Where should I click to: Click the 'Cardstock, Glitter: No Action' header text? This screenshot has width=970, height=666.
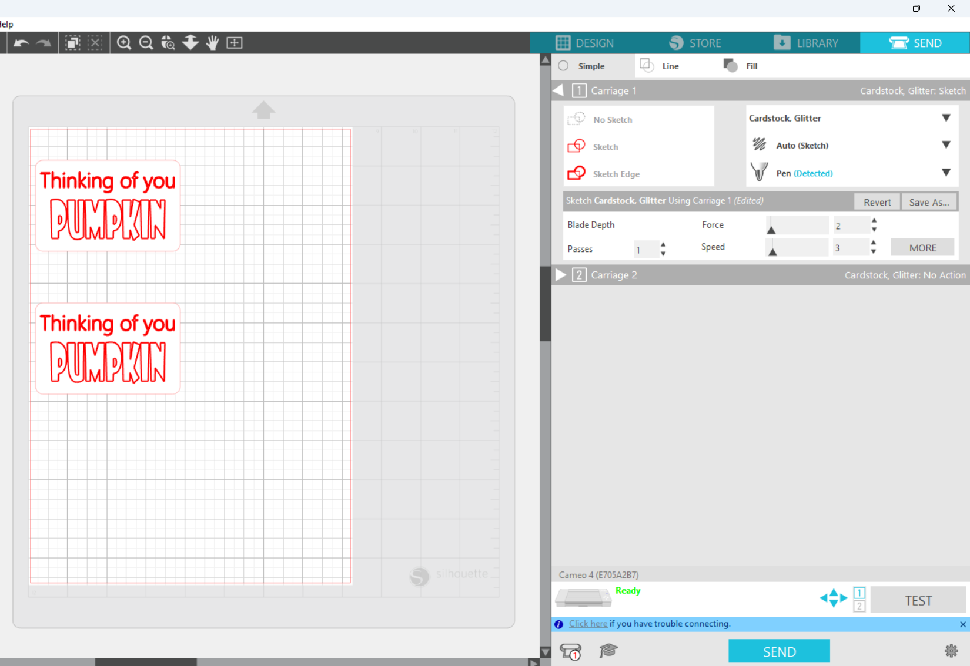click(x=905, y=275)
